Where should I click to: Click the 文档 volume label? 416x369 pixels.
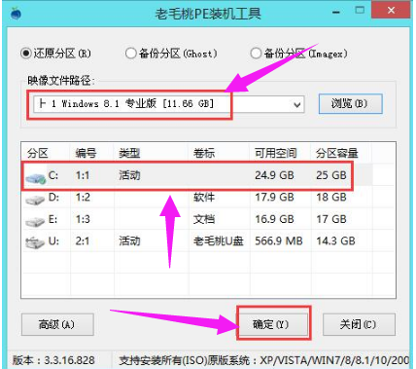pyautogui.click(x=204, y=219)
